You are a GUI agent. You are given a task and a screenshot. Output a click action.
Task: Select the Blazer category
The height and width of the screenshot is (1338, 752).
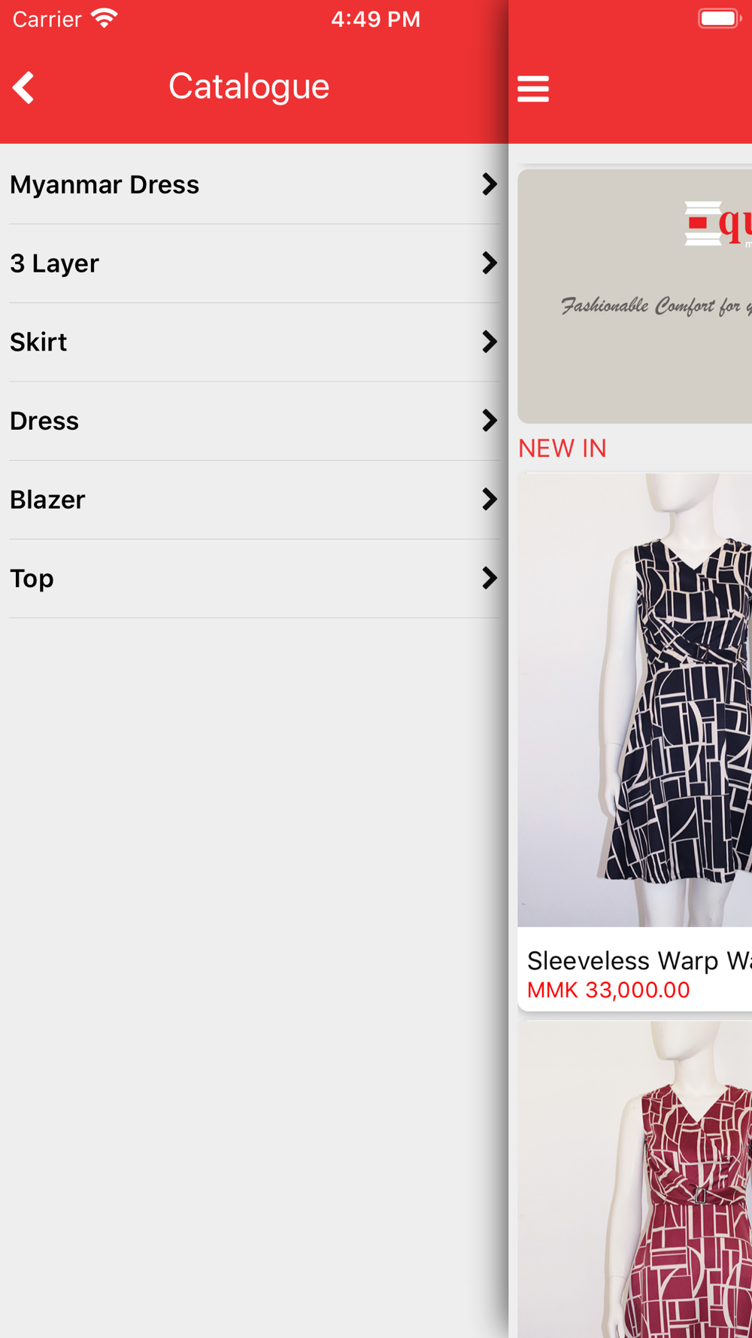click(x=254, y=500)
